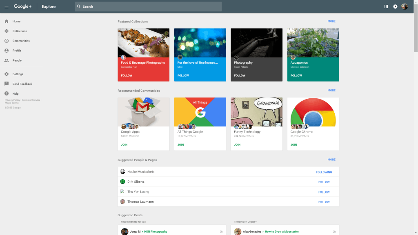Open the account profile avatar

point(405,7)
